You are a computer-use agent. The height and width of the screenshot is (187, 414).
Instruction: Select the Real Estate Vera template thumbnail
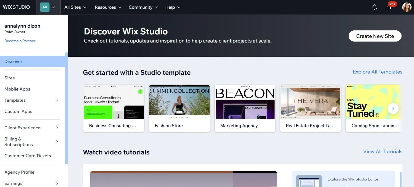click(311, 102)
